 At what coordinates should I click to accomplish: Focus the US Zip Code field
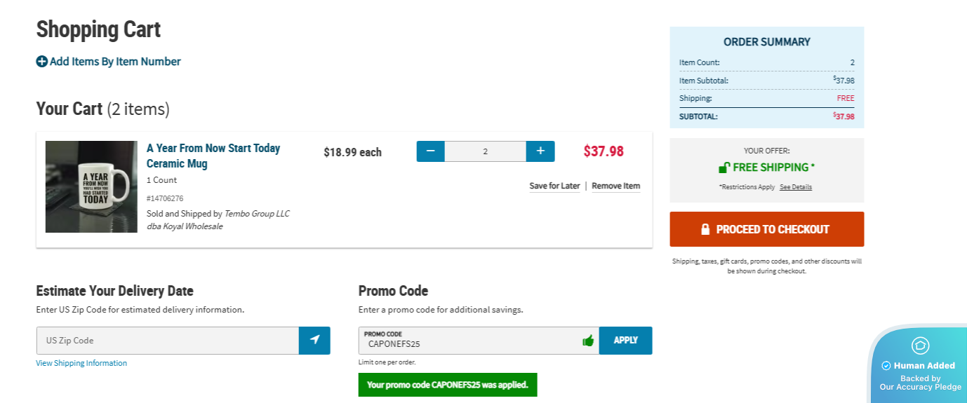coord(168,341)
